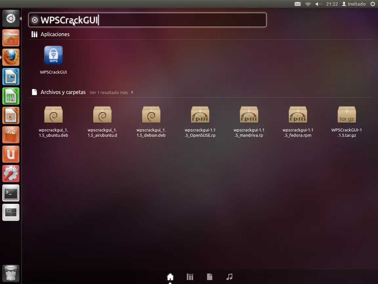378x284 pixels.
Task: Open Ubuntu One from the launcher
Action: point(11,154)
